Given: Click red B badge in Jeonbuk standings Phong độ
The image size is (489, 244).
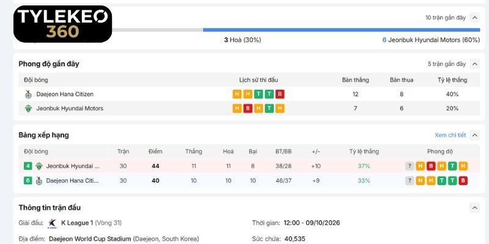Looking at the screenshot, I should (x=431, y=166).
